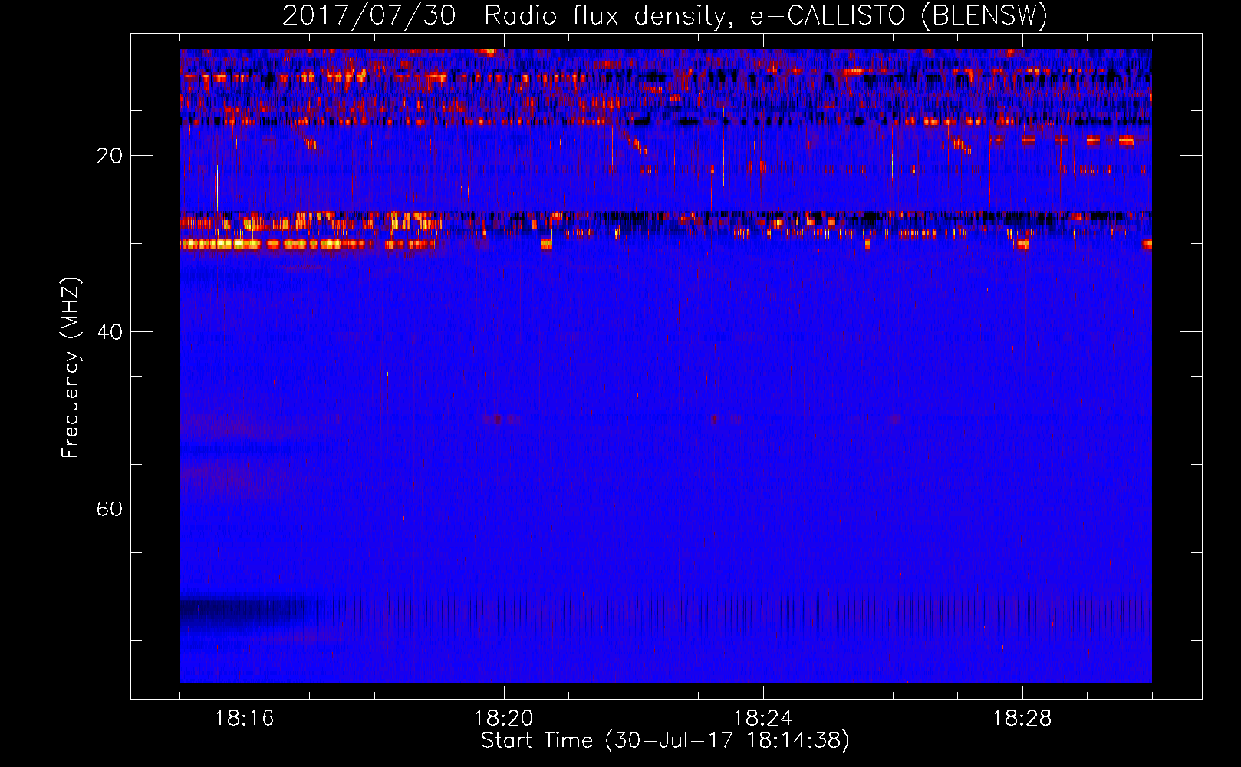Screen dimensions: 1241x767
Task: Click the 40 MHz frequency tick label
Action: pyautogui.click(x=109, y=332)
